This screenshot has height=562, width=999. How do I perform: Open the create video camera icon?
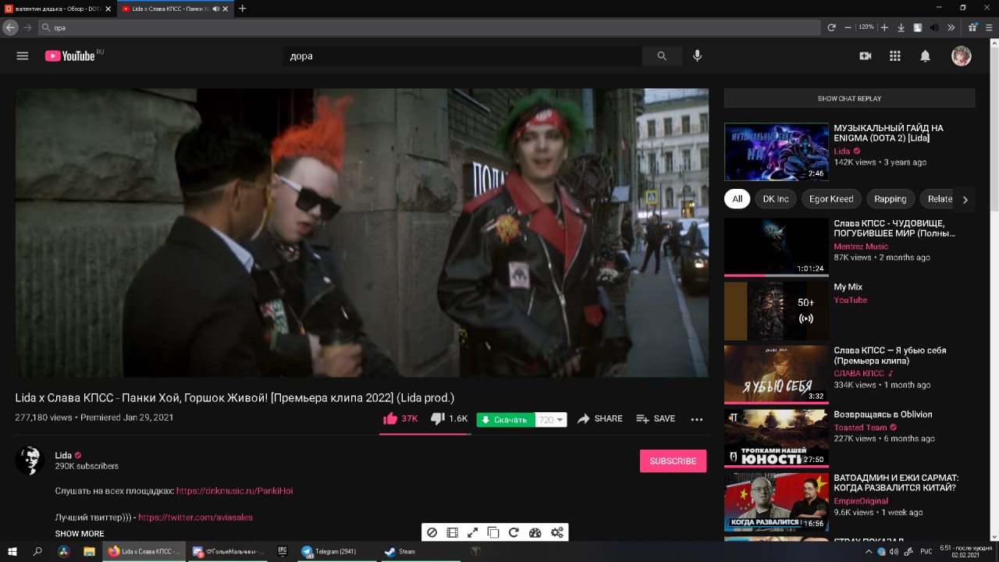tap(865, 56)
